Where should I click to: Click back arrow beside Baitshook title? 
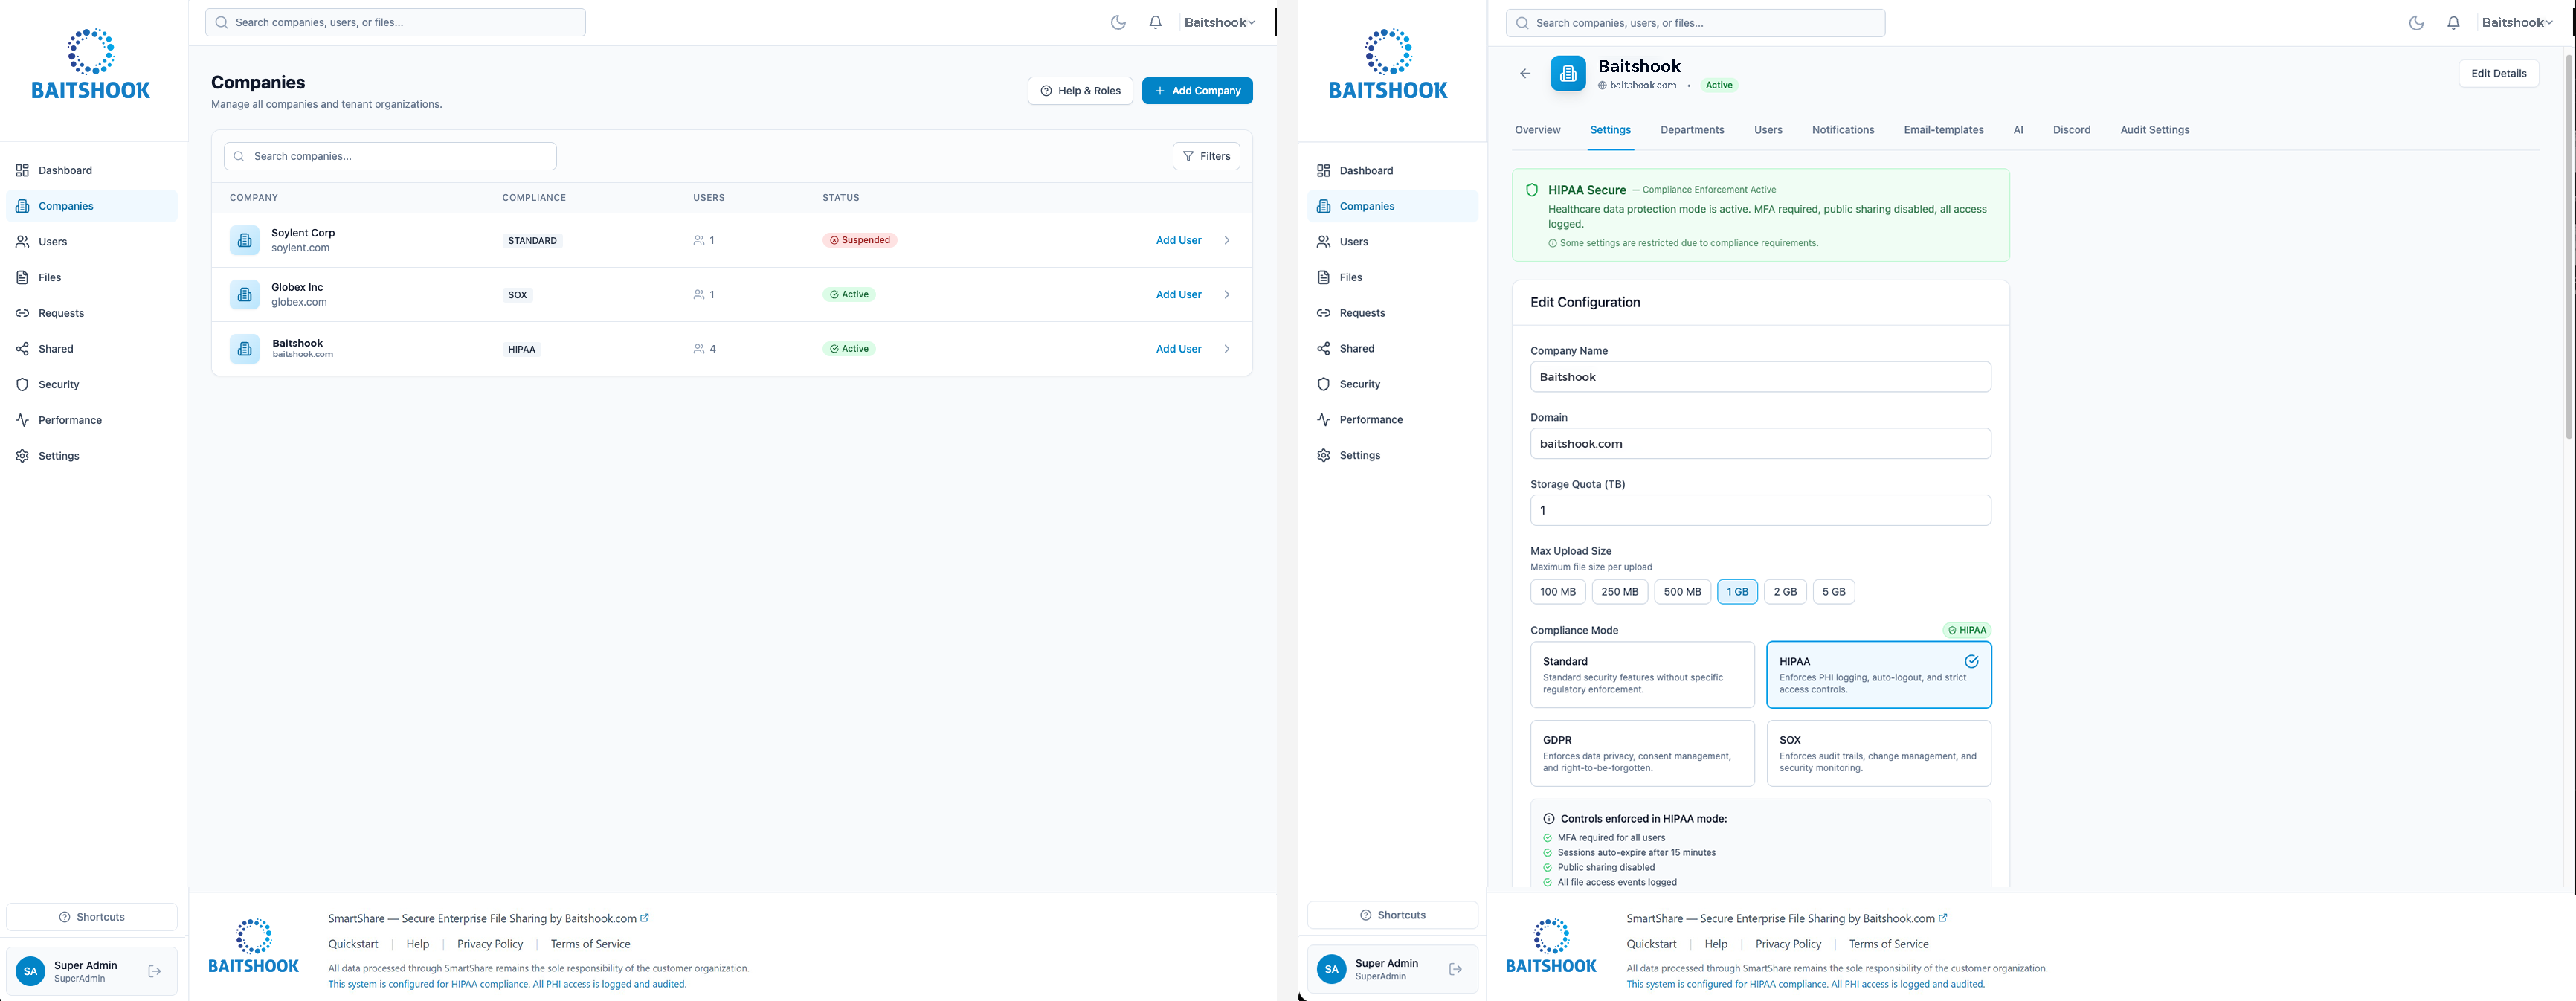coord(1524,73)
